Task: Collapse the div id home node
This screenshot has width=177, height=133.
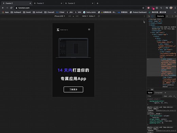Action: [159, 50]
